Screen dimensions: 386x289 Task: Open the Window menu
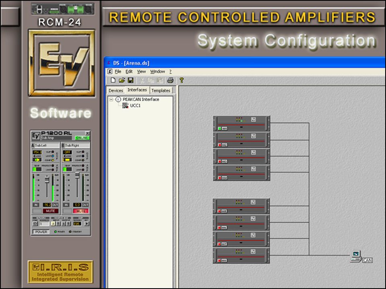pyautogui.click(x=158, y=71)
